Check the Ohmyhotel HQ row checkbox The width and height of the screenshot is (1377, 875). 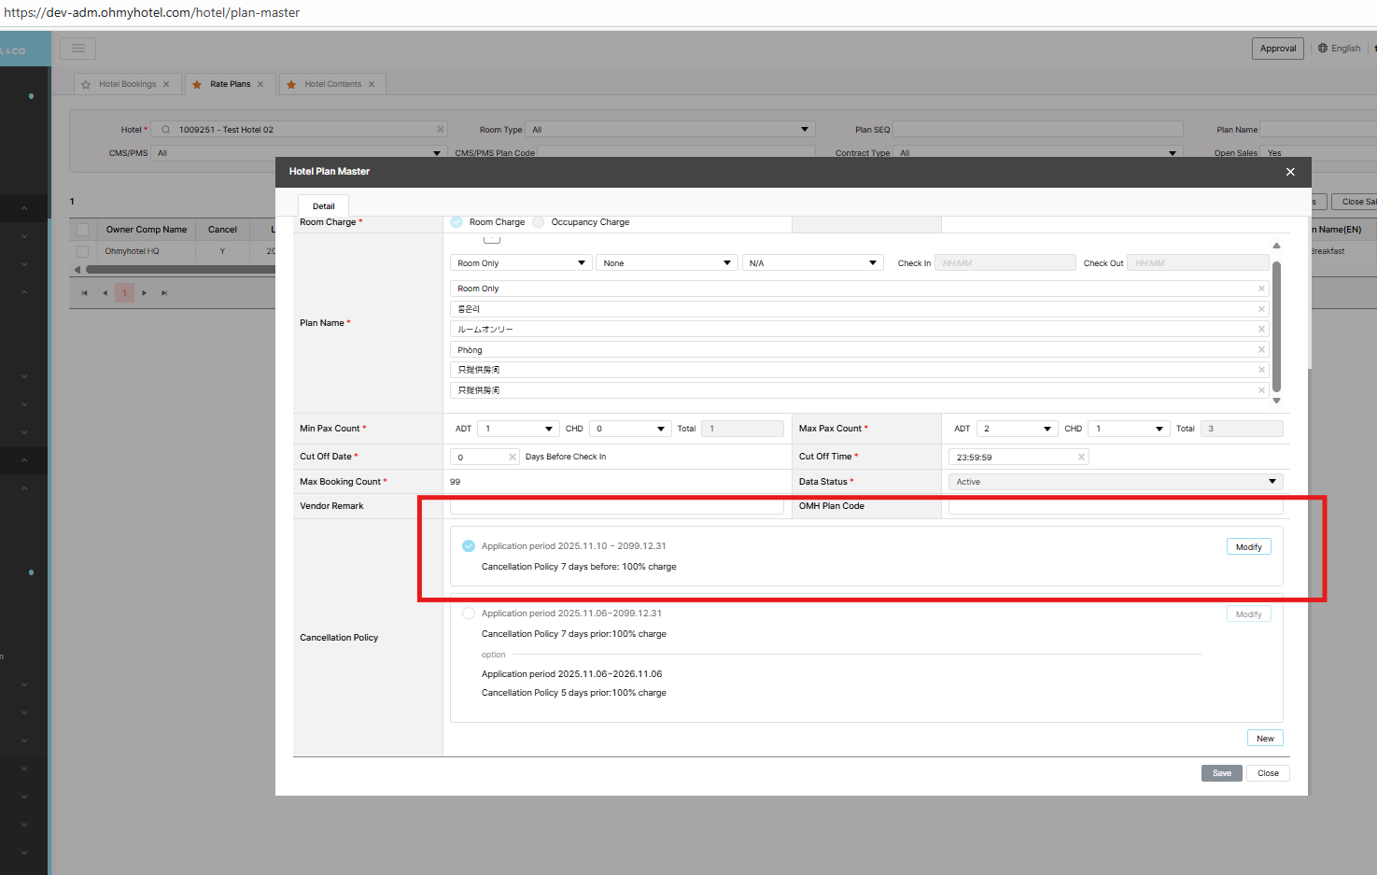[83, 251]
